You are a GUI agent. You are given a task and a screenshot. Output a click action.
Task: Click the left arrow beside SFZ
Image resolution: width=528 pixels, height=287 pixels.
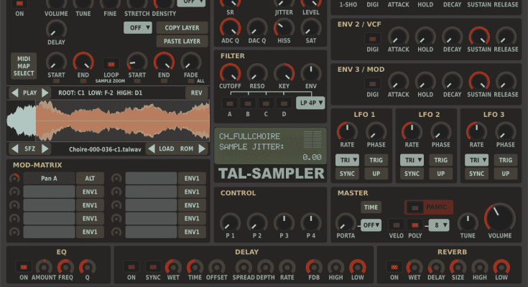[x=14, y=149]
